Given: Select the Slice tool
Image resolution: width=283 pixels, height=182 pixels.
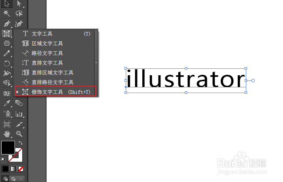Looking at the screenshot, I should (x=19, y=124).
